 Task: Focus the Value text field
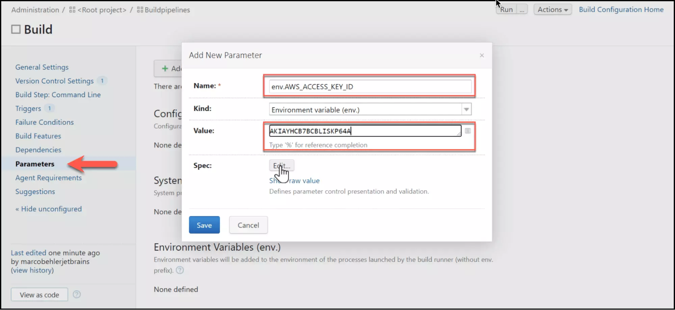[x=365, y=131]
